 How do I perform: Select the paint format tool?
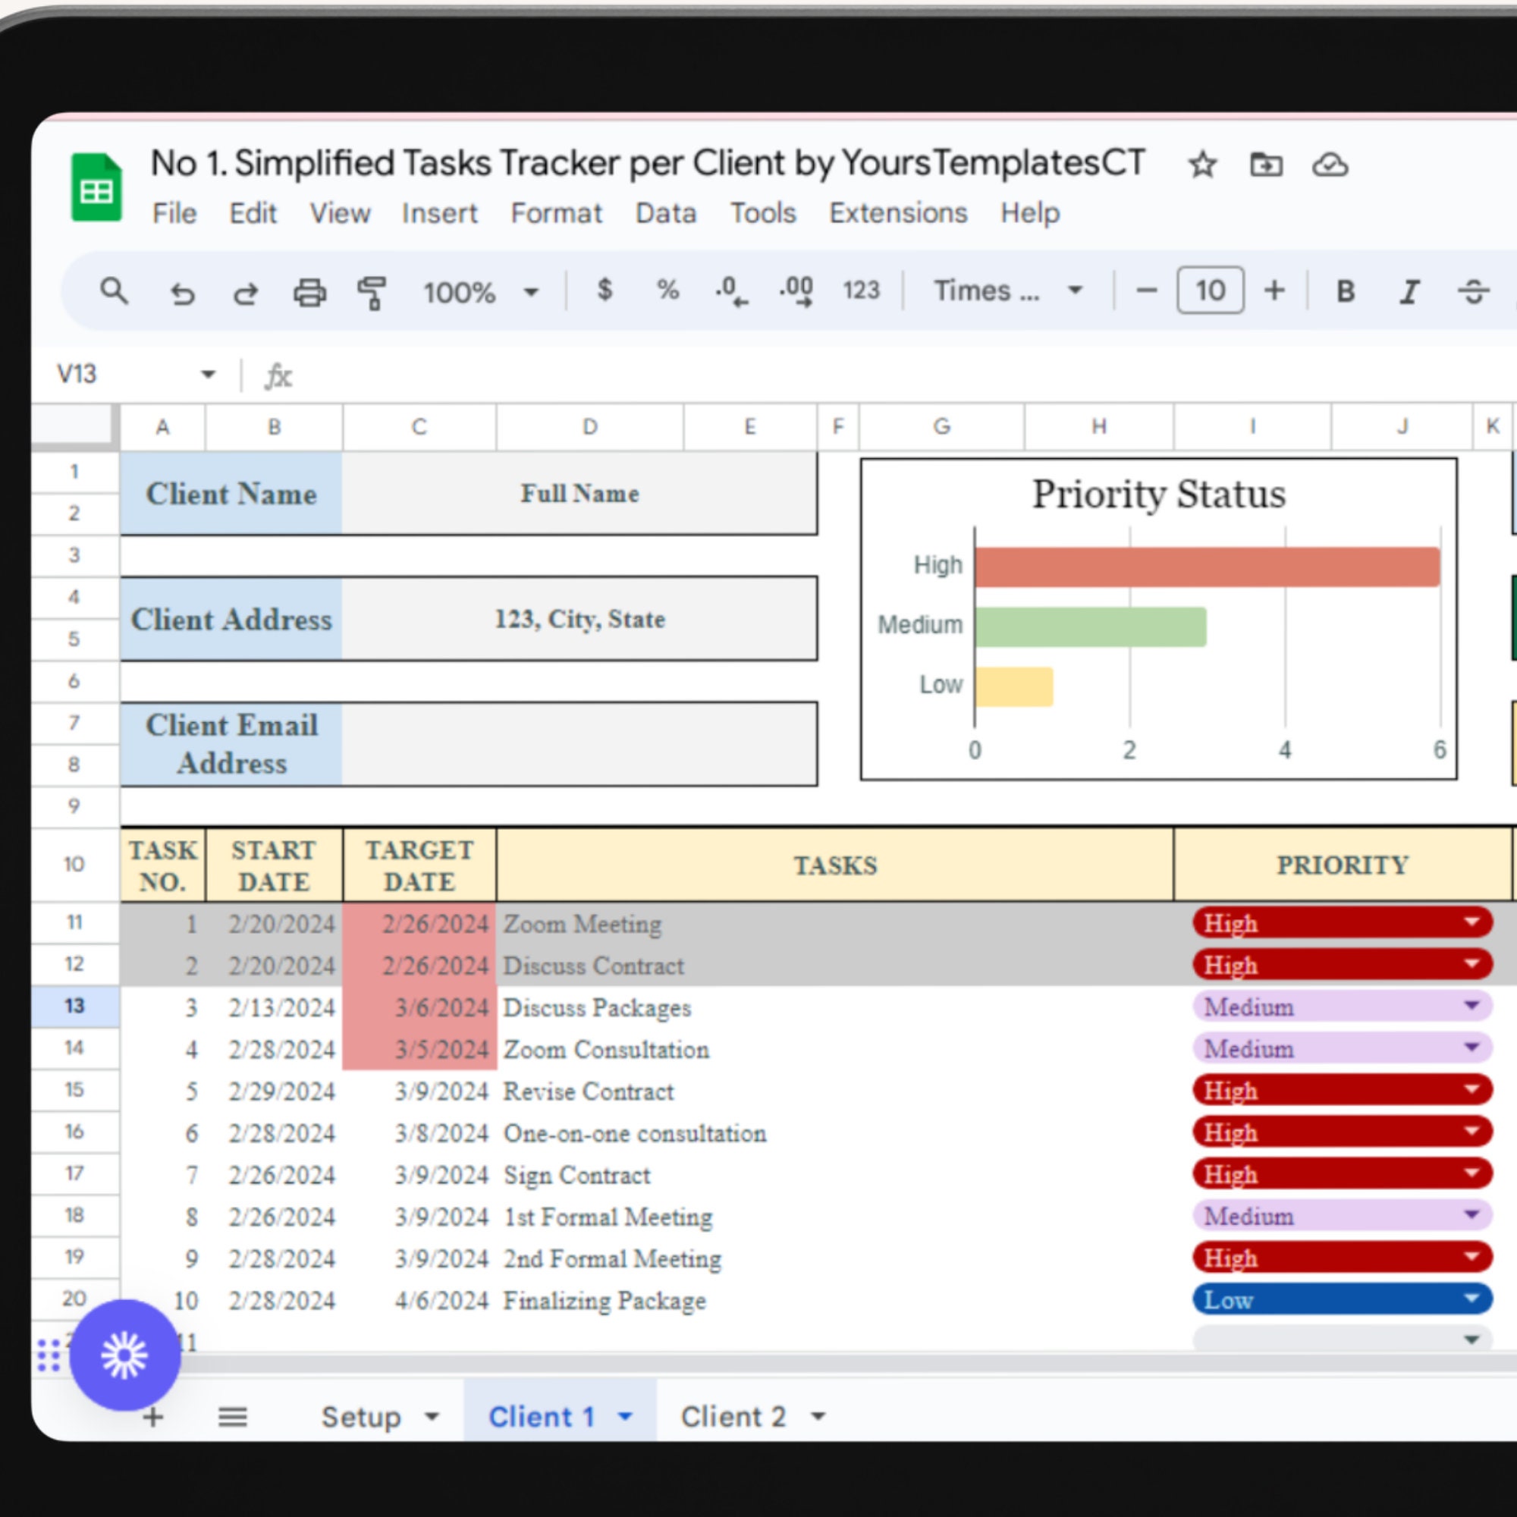point(372,291)
